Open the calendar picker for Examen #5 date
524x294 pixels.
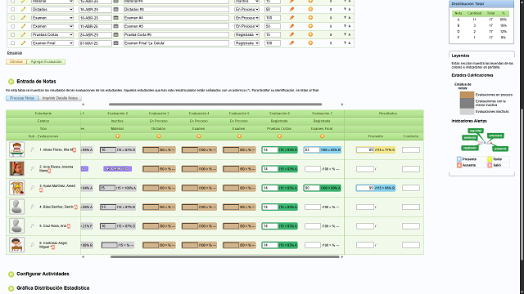point(116,26)
